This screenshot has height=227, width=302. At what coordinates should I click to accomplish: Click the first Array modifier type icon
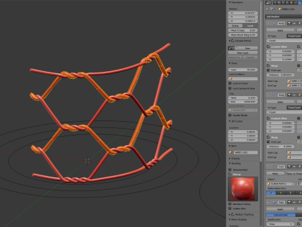pyautogui.click(x=274, y=23)
